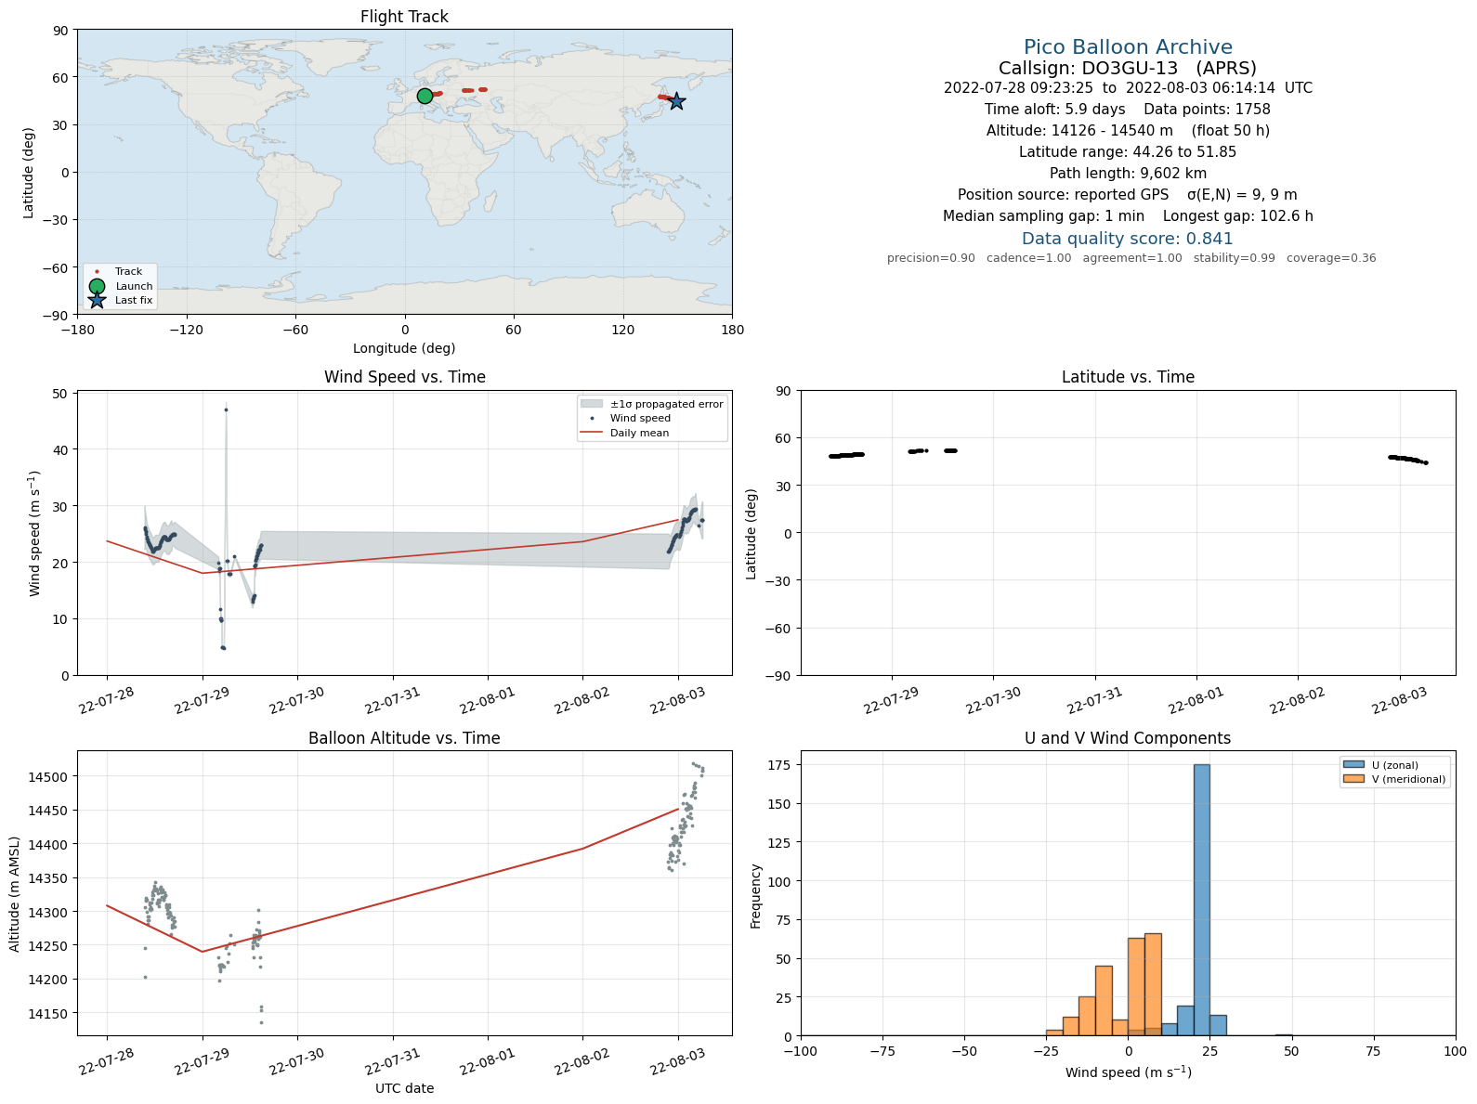The height and width of the screenshot is (1104, 1477).
Task: Click the 14150 altitude tick label
Action: [x=48, y=1014]
